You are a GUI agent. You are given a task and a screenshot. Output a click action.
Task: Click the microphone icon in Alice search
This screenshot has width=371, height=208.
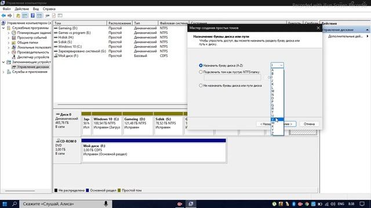pos(106,204)
